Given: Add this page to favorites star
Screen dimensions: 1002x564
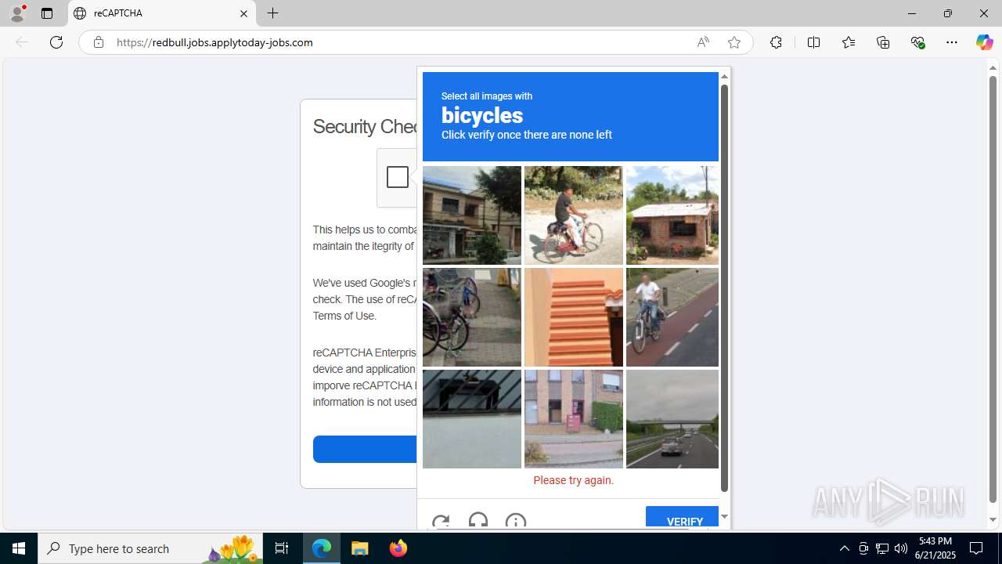Looking at the screenshot, I should [734, 42].
